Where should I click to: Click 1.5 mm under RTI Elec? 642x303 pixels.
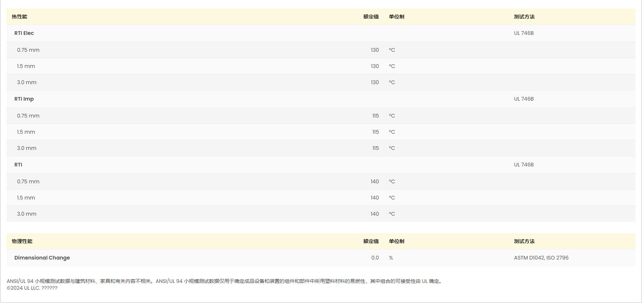pyautogui.click(x=26, y=66)
